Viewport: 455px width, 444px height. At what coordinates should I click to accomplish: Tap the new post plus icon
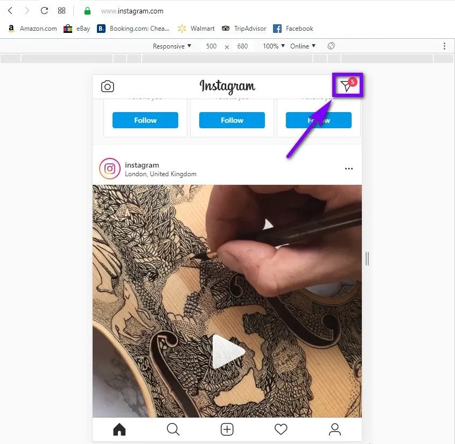pyautogui.click(x=227, y=429)
